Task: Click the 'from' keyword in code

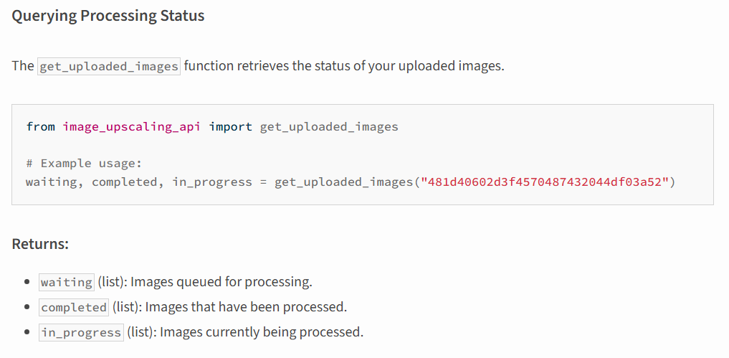Action: pos(40,126)
